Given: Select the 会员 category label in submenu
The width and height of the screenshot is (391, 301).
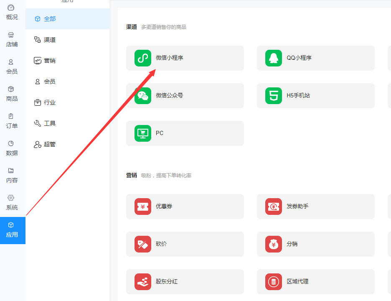Looking at the screenshot, I should 50,82.
